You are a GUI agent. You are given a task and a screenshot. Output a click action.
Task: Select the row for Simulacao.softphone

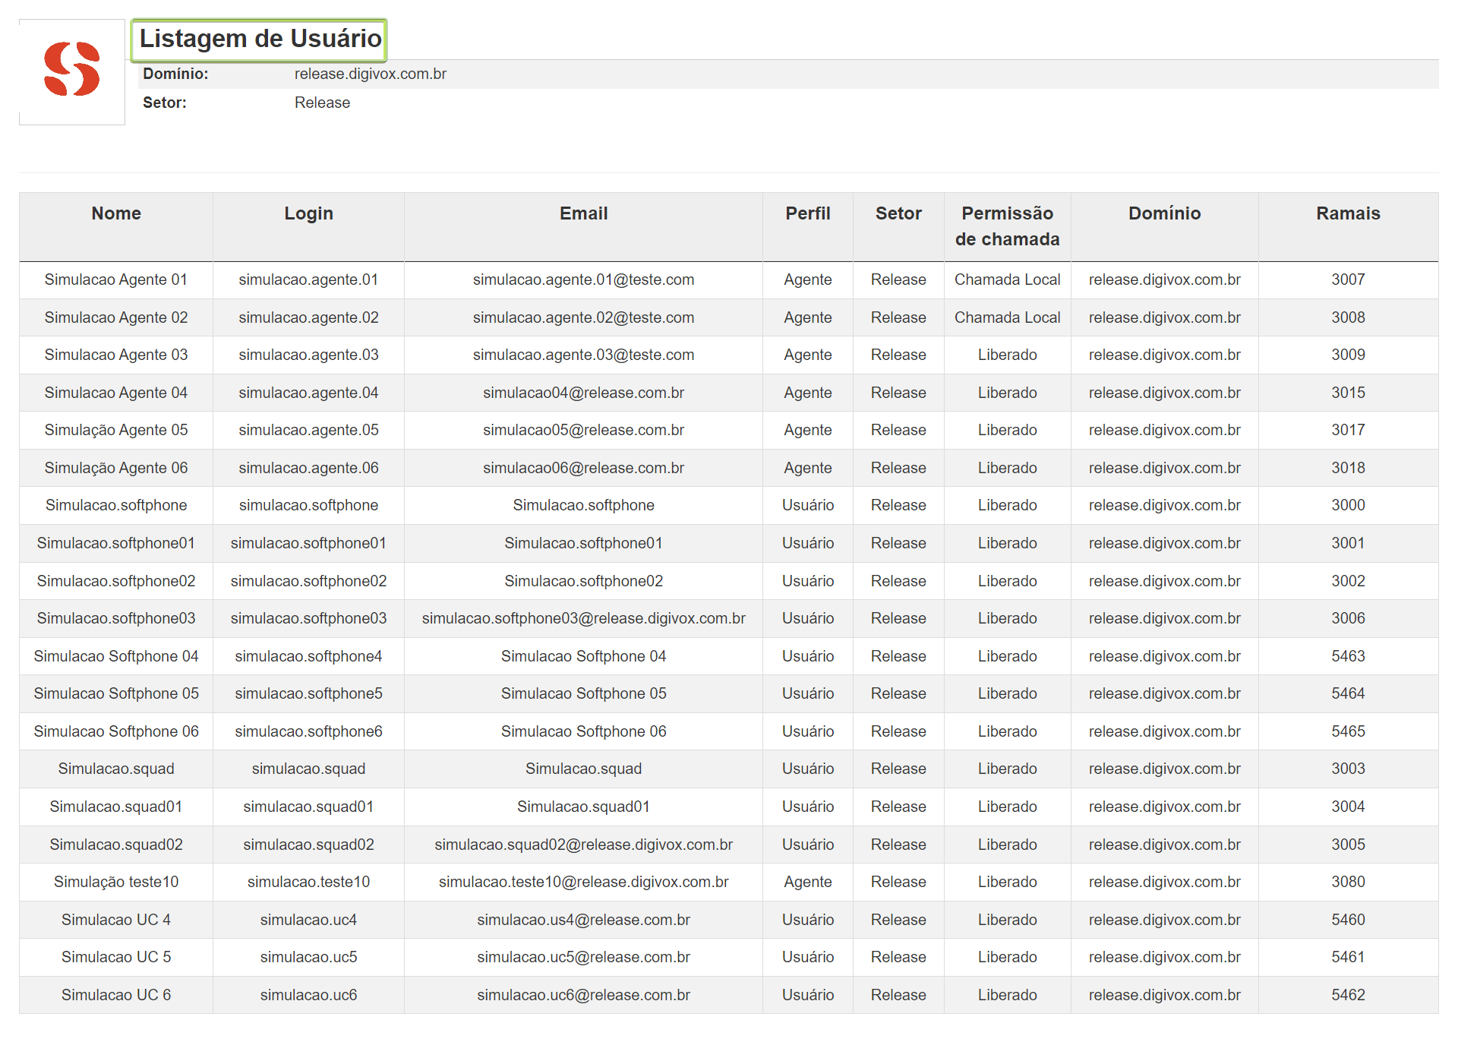coord(115,505)
